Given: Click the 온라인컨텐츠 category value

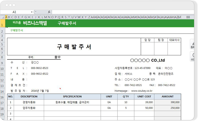Looking at the screenshot, I should 166,74.
